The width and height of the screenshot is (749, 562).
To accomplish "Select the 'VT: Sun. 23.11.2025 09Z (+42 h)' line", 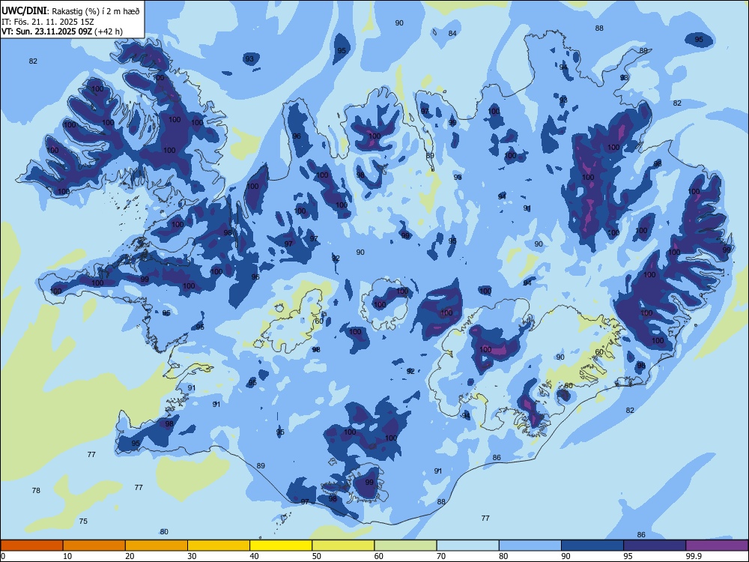I will click(62, 31).
